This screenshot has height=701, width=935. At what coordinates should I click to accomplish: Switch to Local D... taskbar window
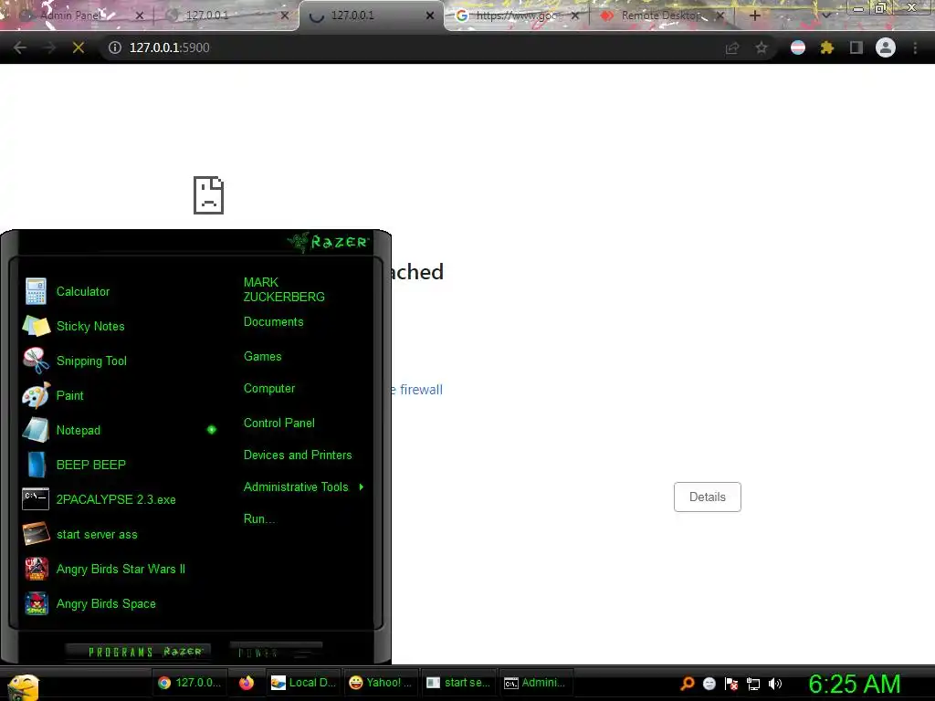click(x=303, y=683)
